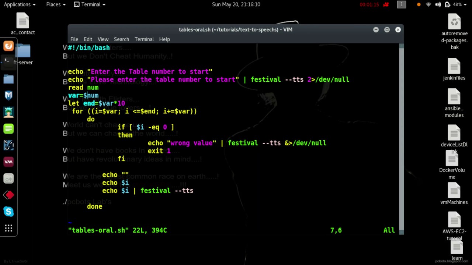The image size is (472, 265).
Task: Click the '7,6' cursor position indicator
Action: pos(336,230)
